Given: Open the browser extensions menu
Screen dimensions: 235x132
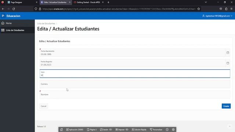Looking at the screenshot, I should pyautogui.click(x=226, y=9).
